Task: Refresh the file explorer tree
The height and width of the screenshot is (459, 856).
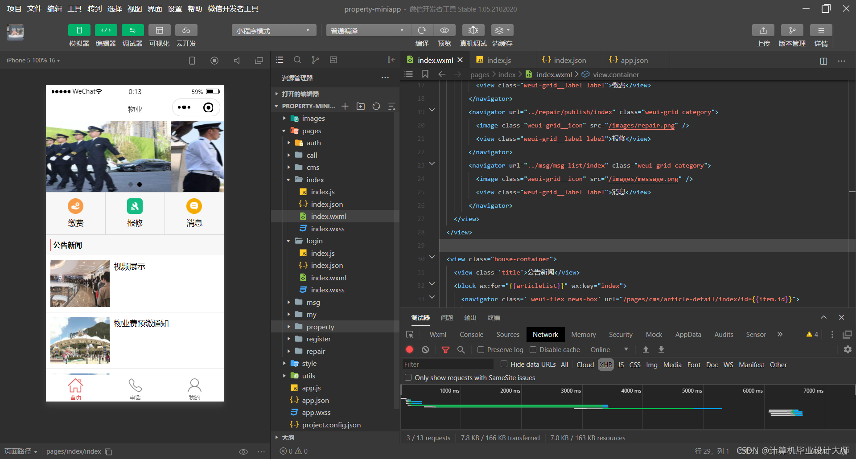Action: tap(376, 106)
